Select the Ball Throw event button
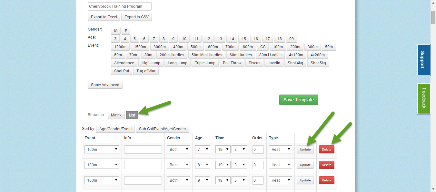This screenshot has height=192, width=436. 232,63
